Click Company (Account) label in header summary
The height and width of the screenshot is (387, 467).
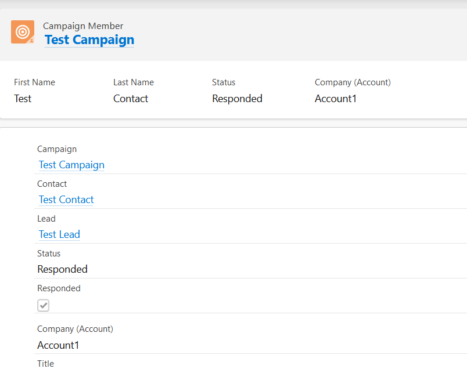pos(353,82)
